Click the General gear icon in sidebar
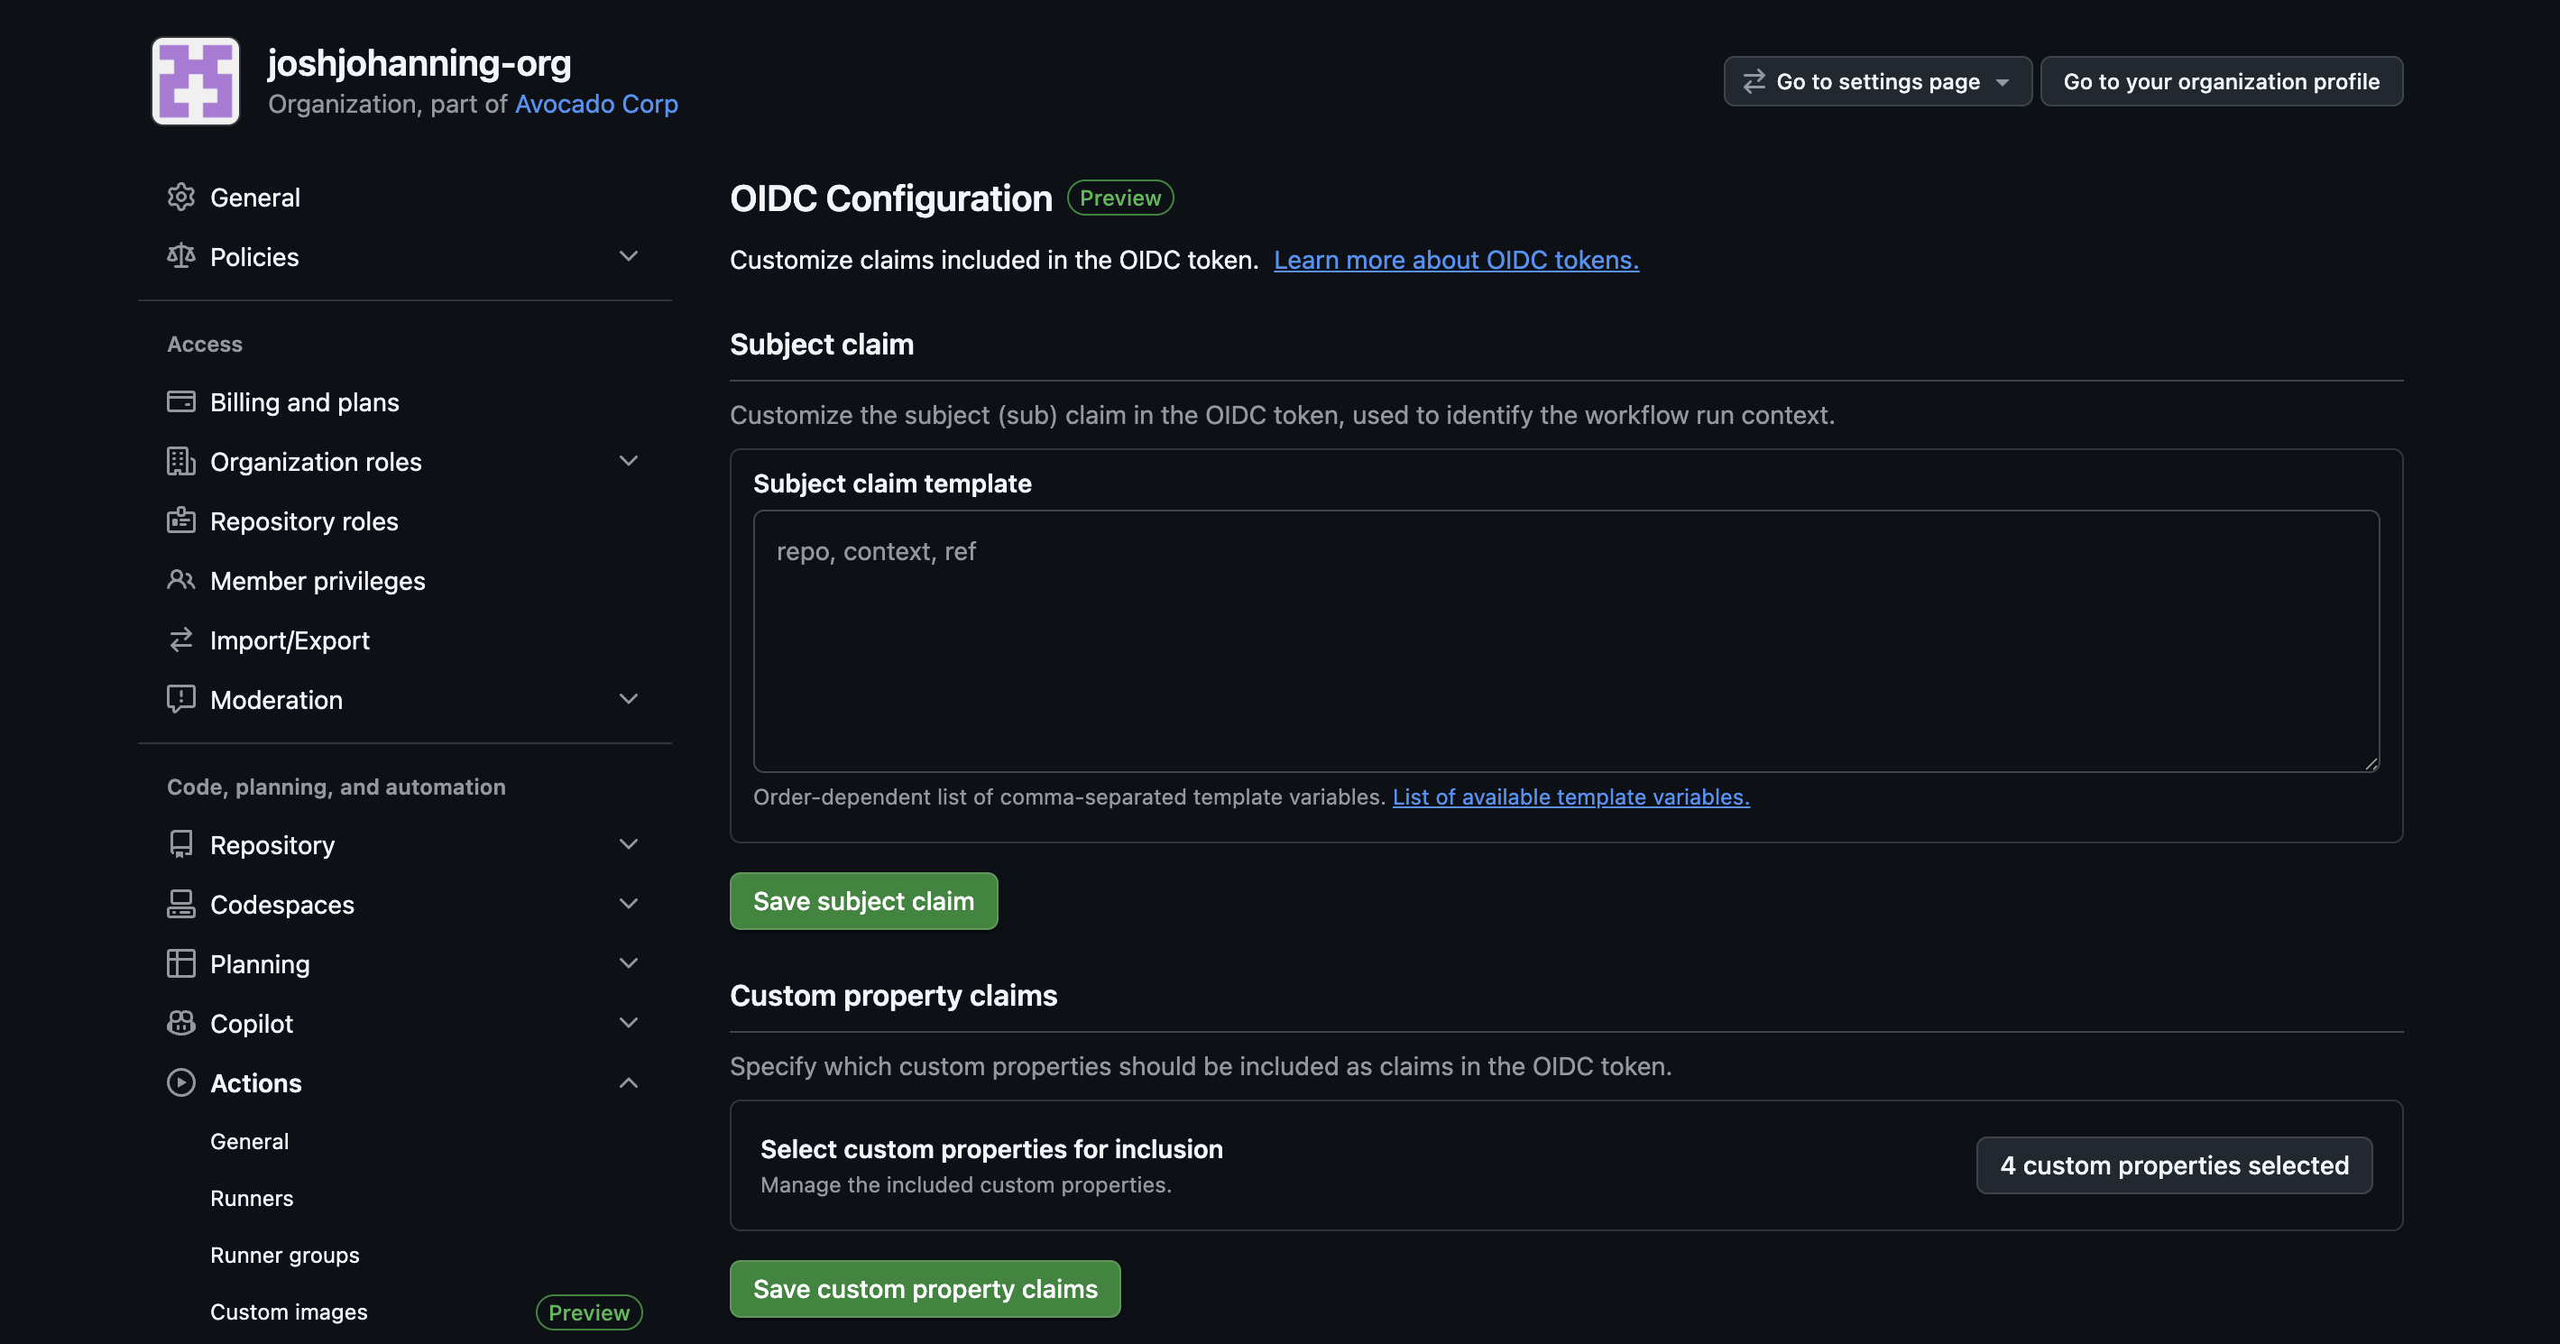The width and height of the screenshot is (2560, 1344). (181, 197)
